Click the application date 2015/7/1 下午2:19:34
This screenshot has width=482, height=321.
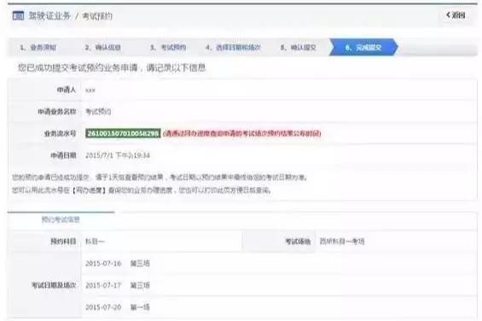click(118, 155)
